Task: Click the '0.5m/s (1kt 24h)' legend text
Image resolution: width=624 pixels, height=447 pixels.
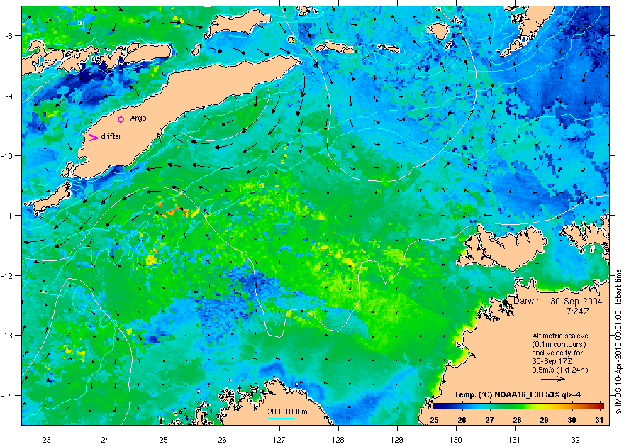Action: coord(560,370)
